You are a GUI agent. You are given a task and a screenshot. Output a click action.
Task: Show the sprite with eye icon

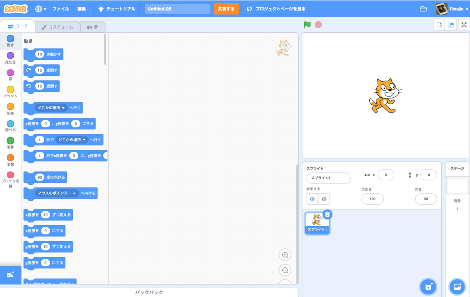pos(313,199)
